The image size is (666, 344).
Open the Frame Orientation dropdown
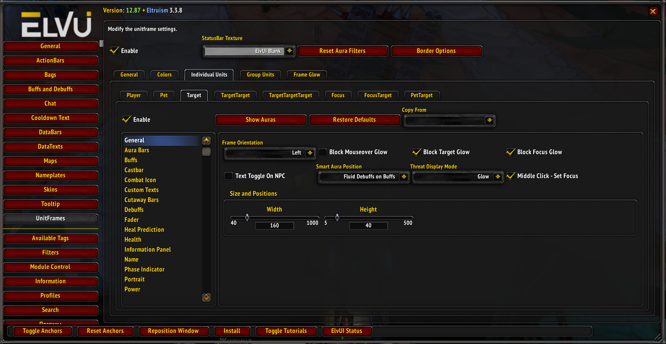(x=310, y=153)
